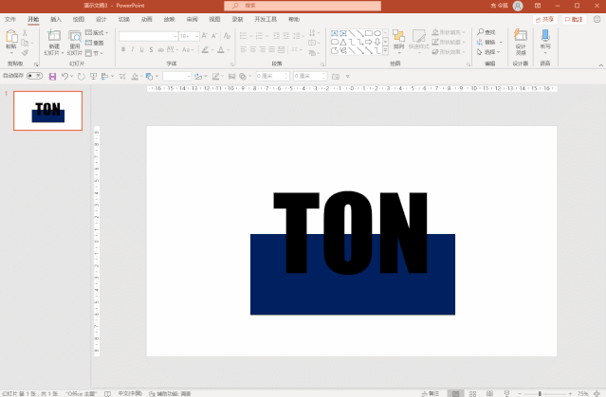Click the Format Painter brush icon
This screenshot has height=397, width=606.
coord(25,52)
